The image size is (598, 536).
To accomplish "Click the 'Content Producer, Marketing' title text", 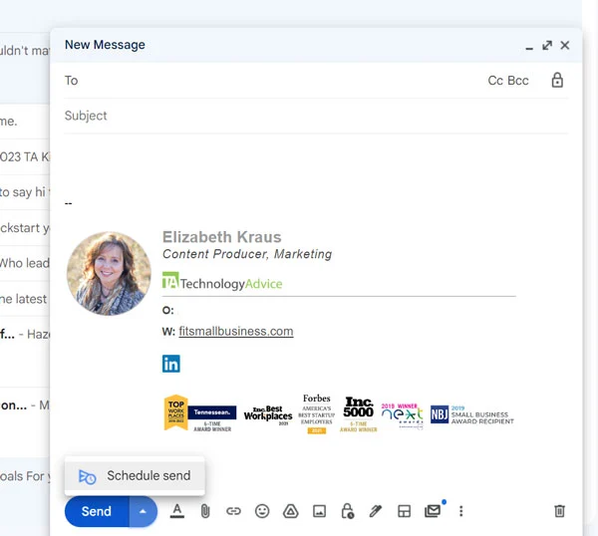I will (247, 254).
